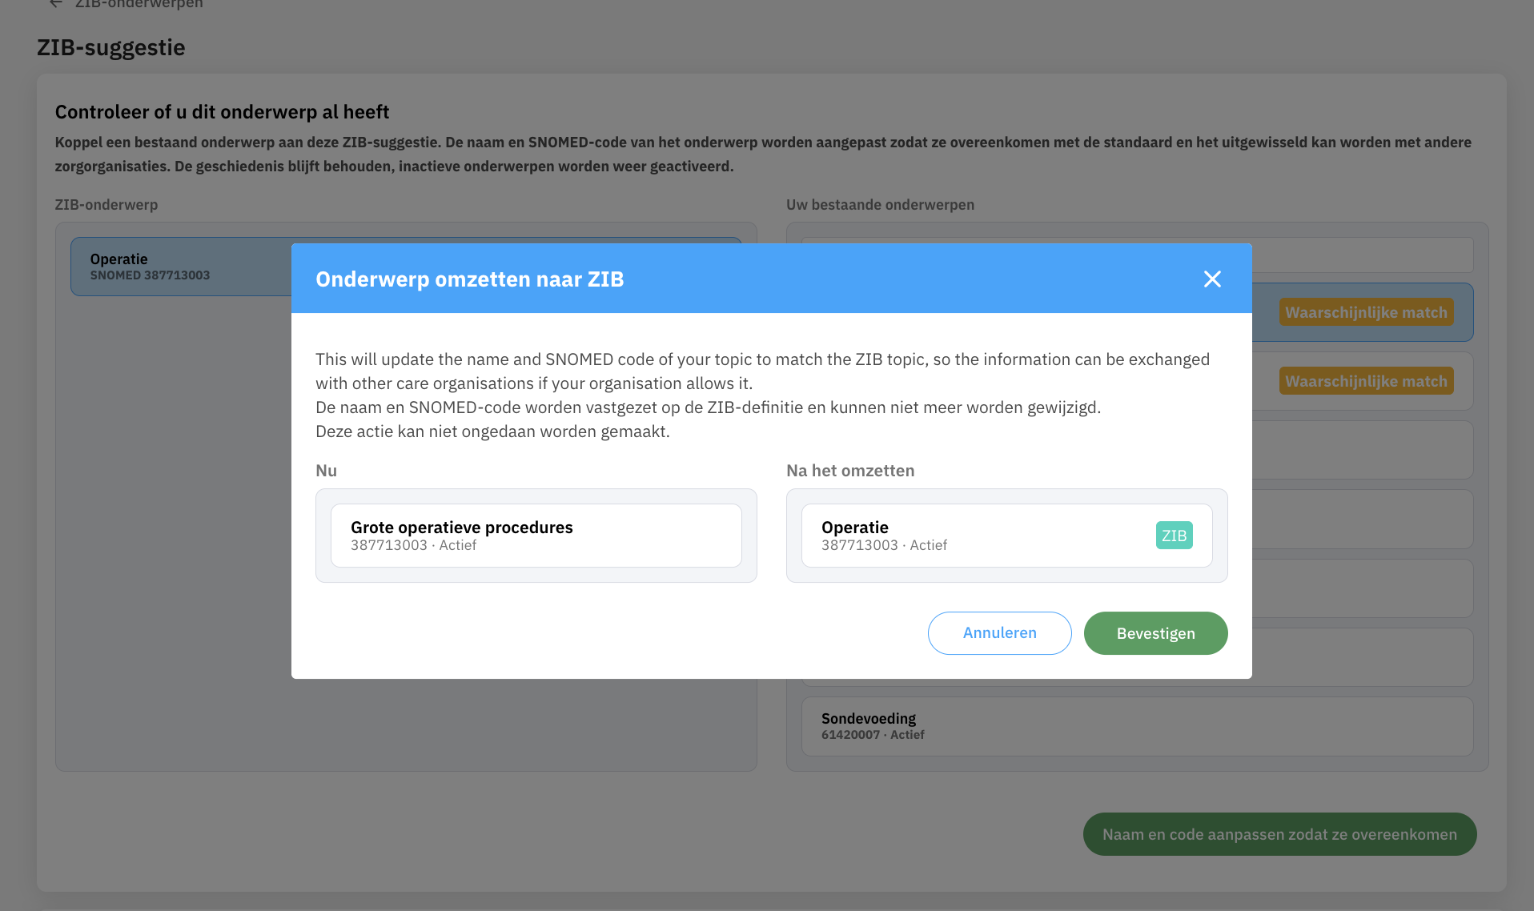Click the Bevestigen button
The width and height of the screenshot is (1534, 911).
pos(1155,633)
